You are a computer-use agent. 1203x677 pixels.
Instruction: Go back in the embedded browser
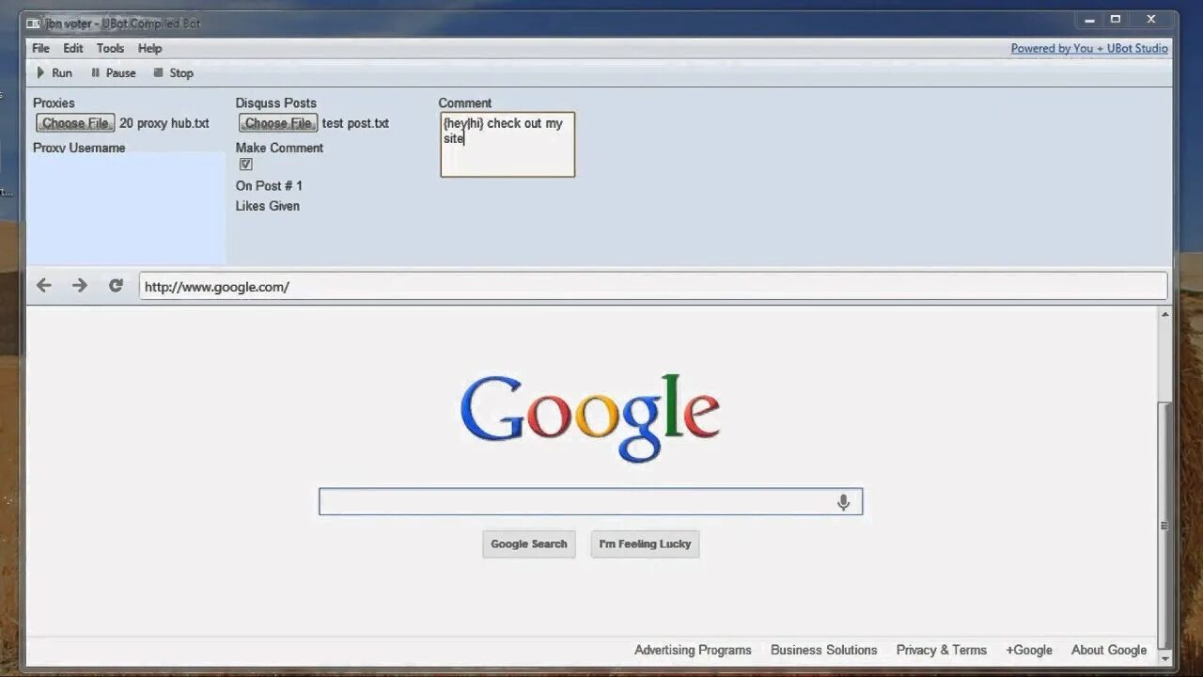click(x=44, y=286)
